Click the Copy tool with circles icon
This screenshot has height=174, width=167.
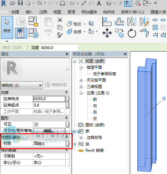click(x=120, y=33)
